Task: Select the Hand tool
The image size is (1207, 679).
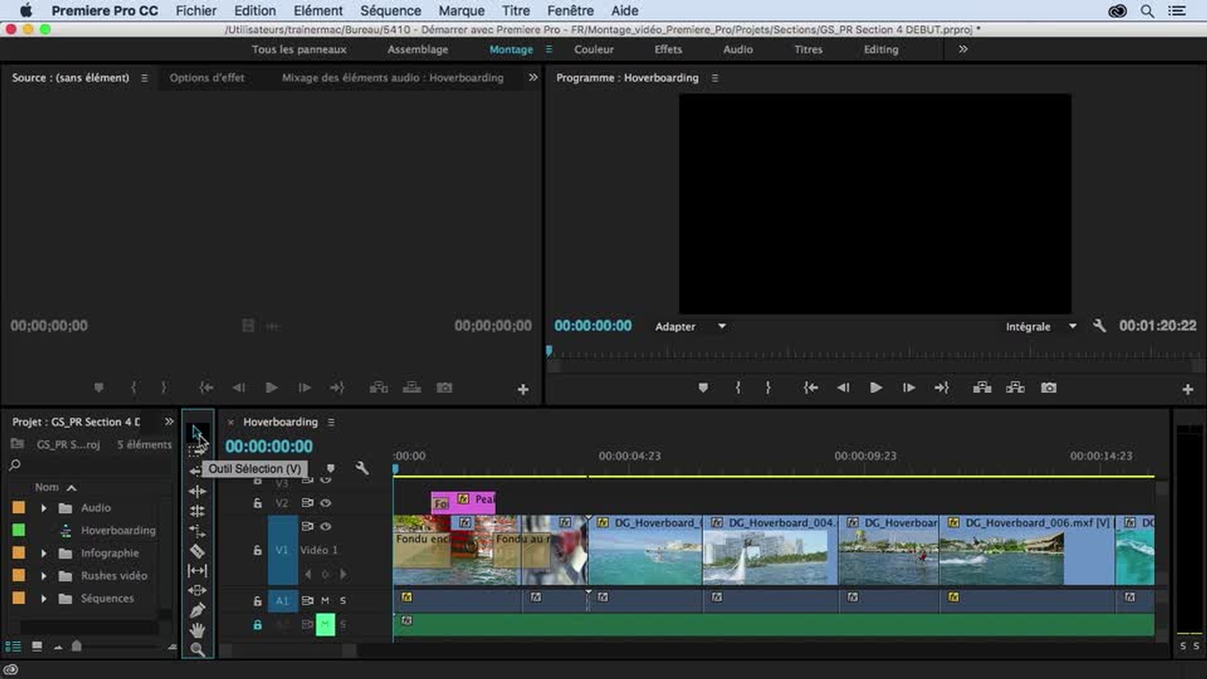Action: tap(197, 630)
